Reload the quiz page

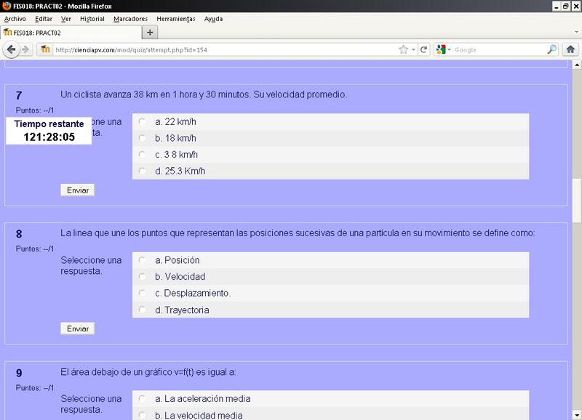[x=423, y=49]
